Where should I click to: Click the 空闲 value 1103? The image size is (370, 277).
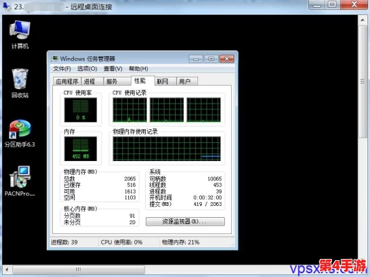[130, 197]
